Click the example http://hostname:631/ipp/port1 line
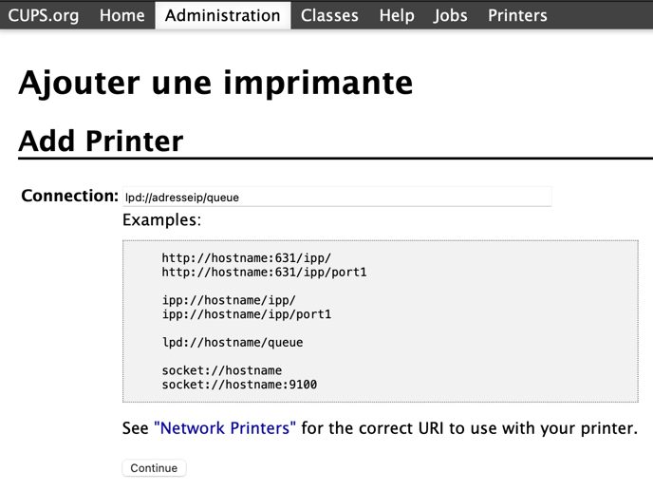The height and width of the screenshot is (490, 653). pyautogui.click(x=264, y=273)
